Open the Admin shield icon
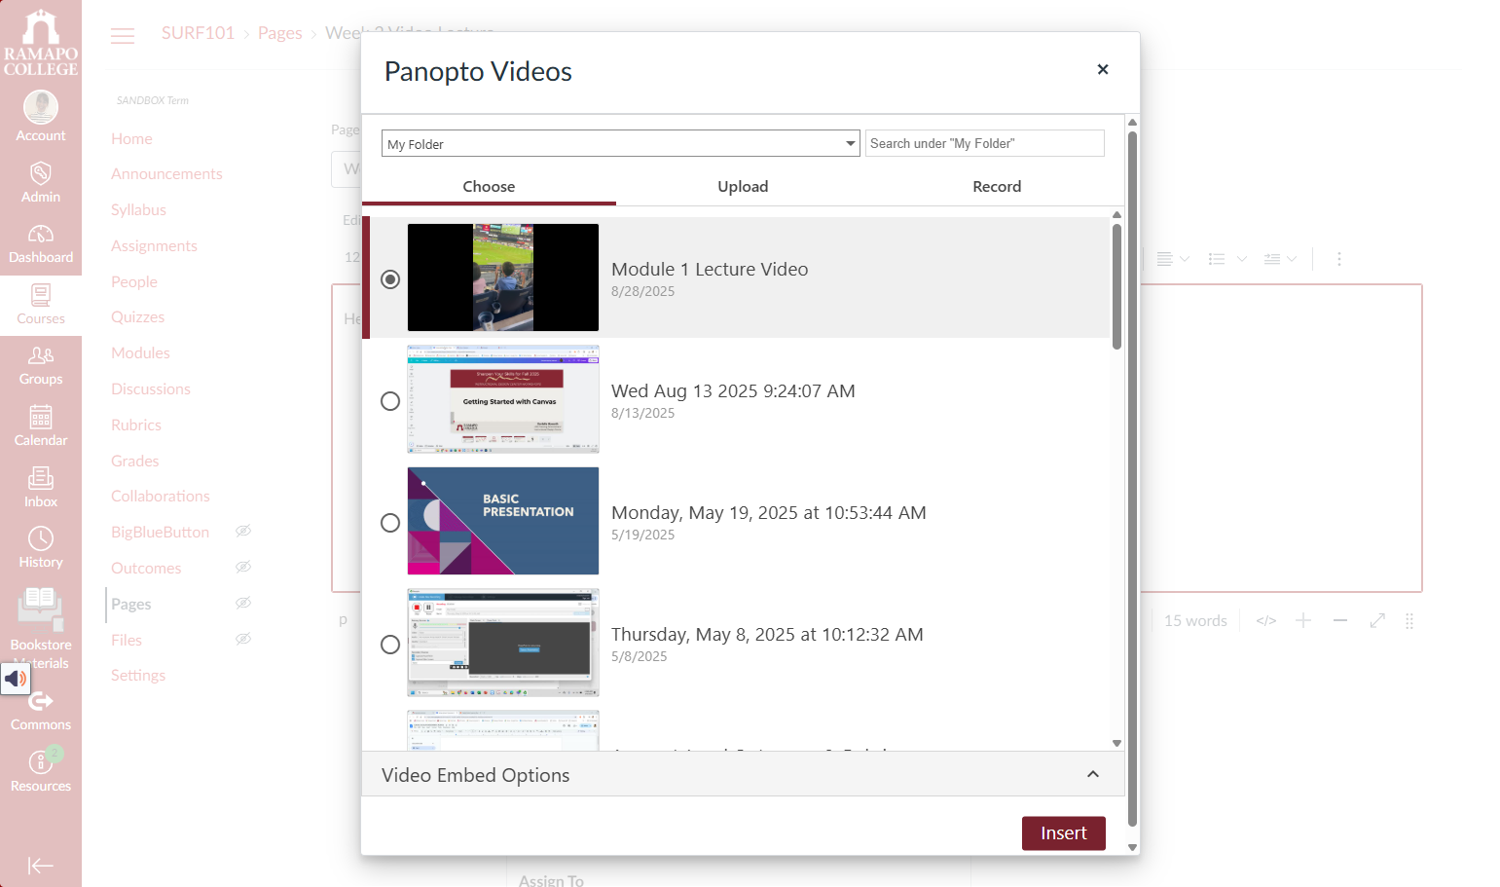Screen dimensions: 1500x887 pos(41,173)
